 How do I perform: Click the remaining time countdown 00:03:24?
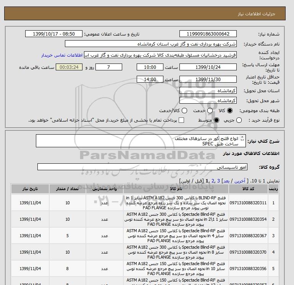pyautogui.click(x=69, y=67)
